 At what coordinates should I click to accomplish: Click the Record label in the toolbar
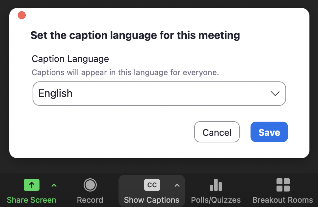point(90,200)
